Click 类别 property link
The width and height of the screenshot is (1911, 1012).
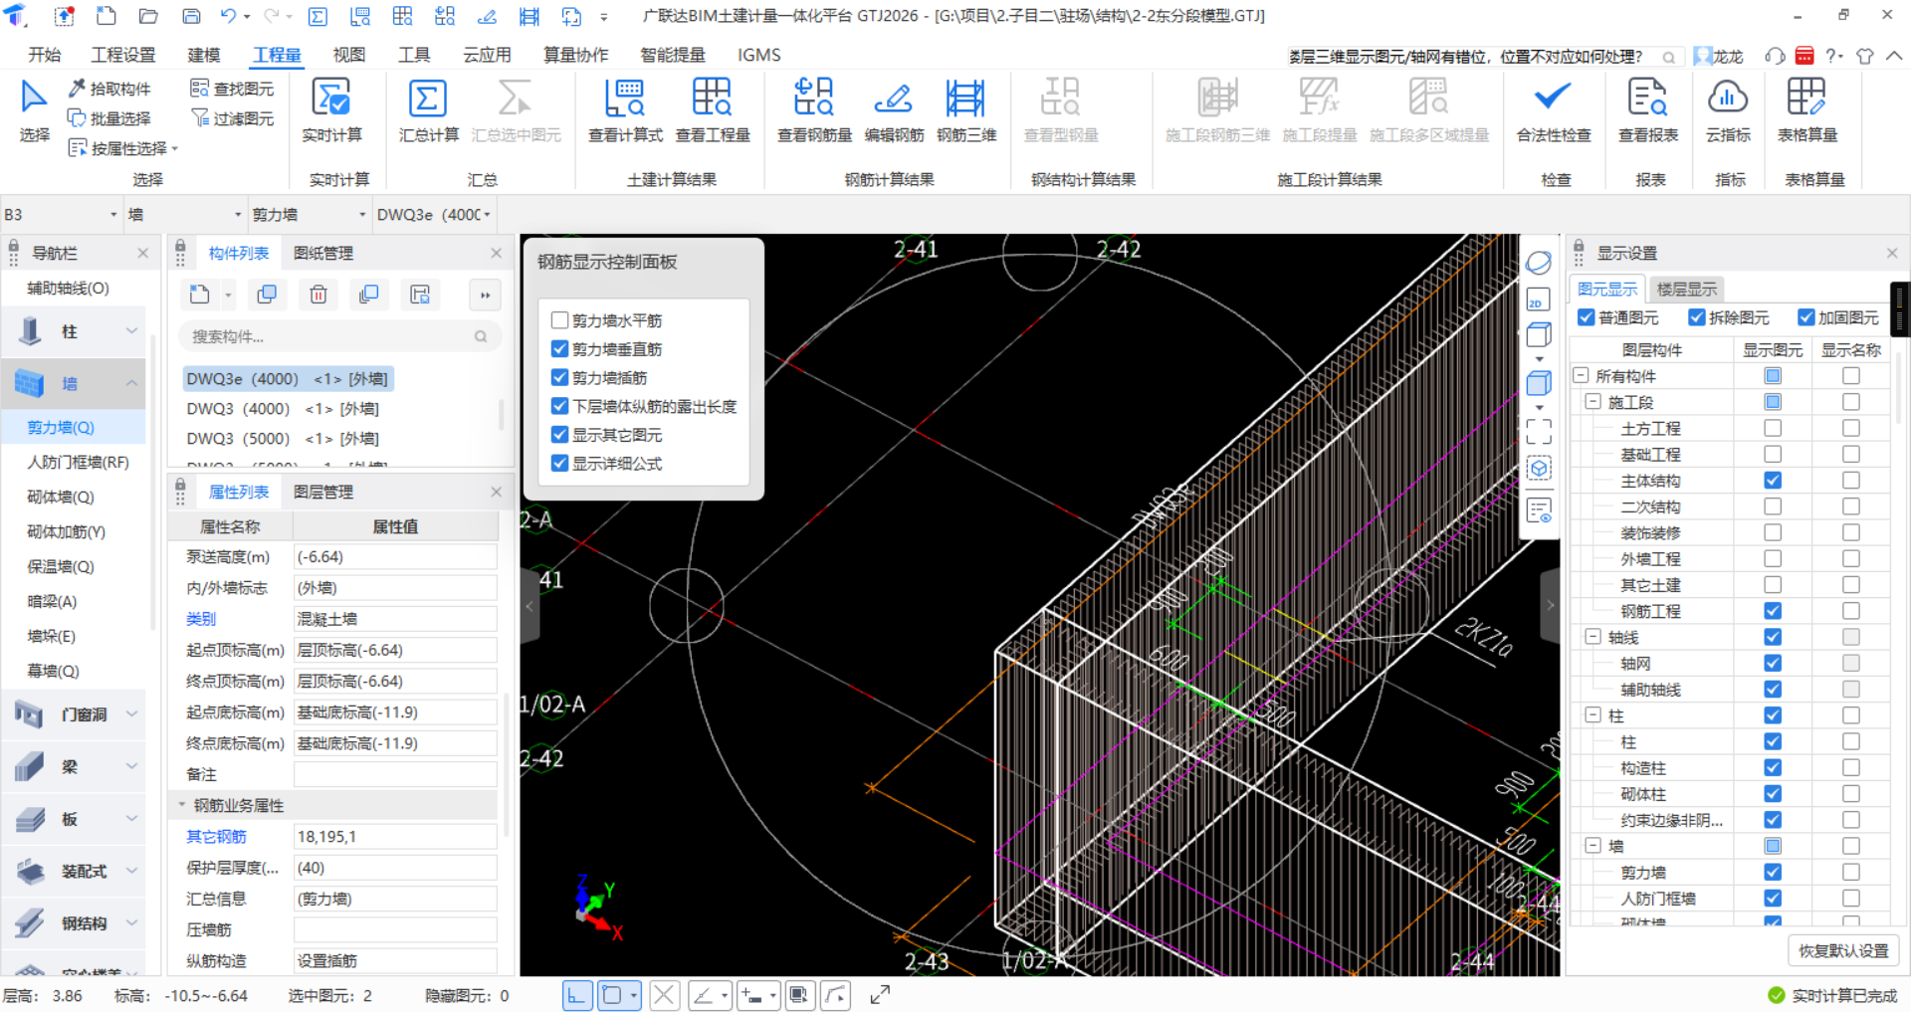point(201,619)
